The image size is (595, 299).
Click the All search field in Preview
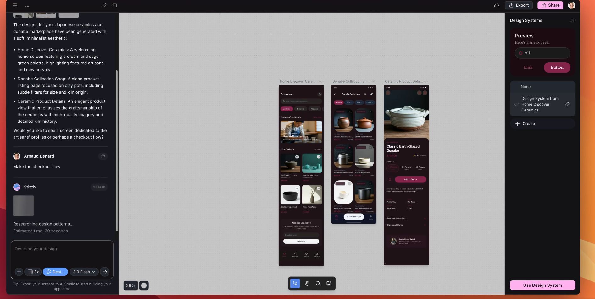[542, 53]
